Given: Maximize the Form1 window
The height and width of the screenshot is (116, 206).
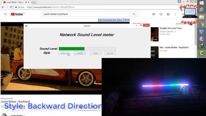Looking at the screenshot, I should click(141, 25).
